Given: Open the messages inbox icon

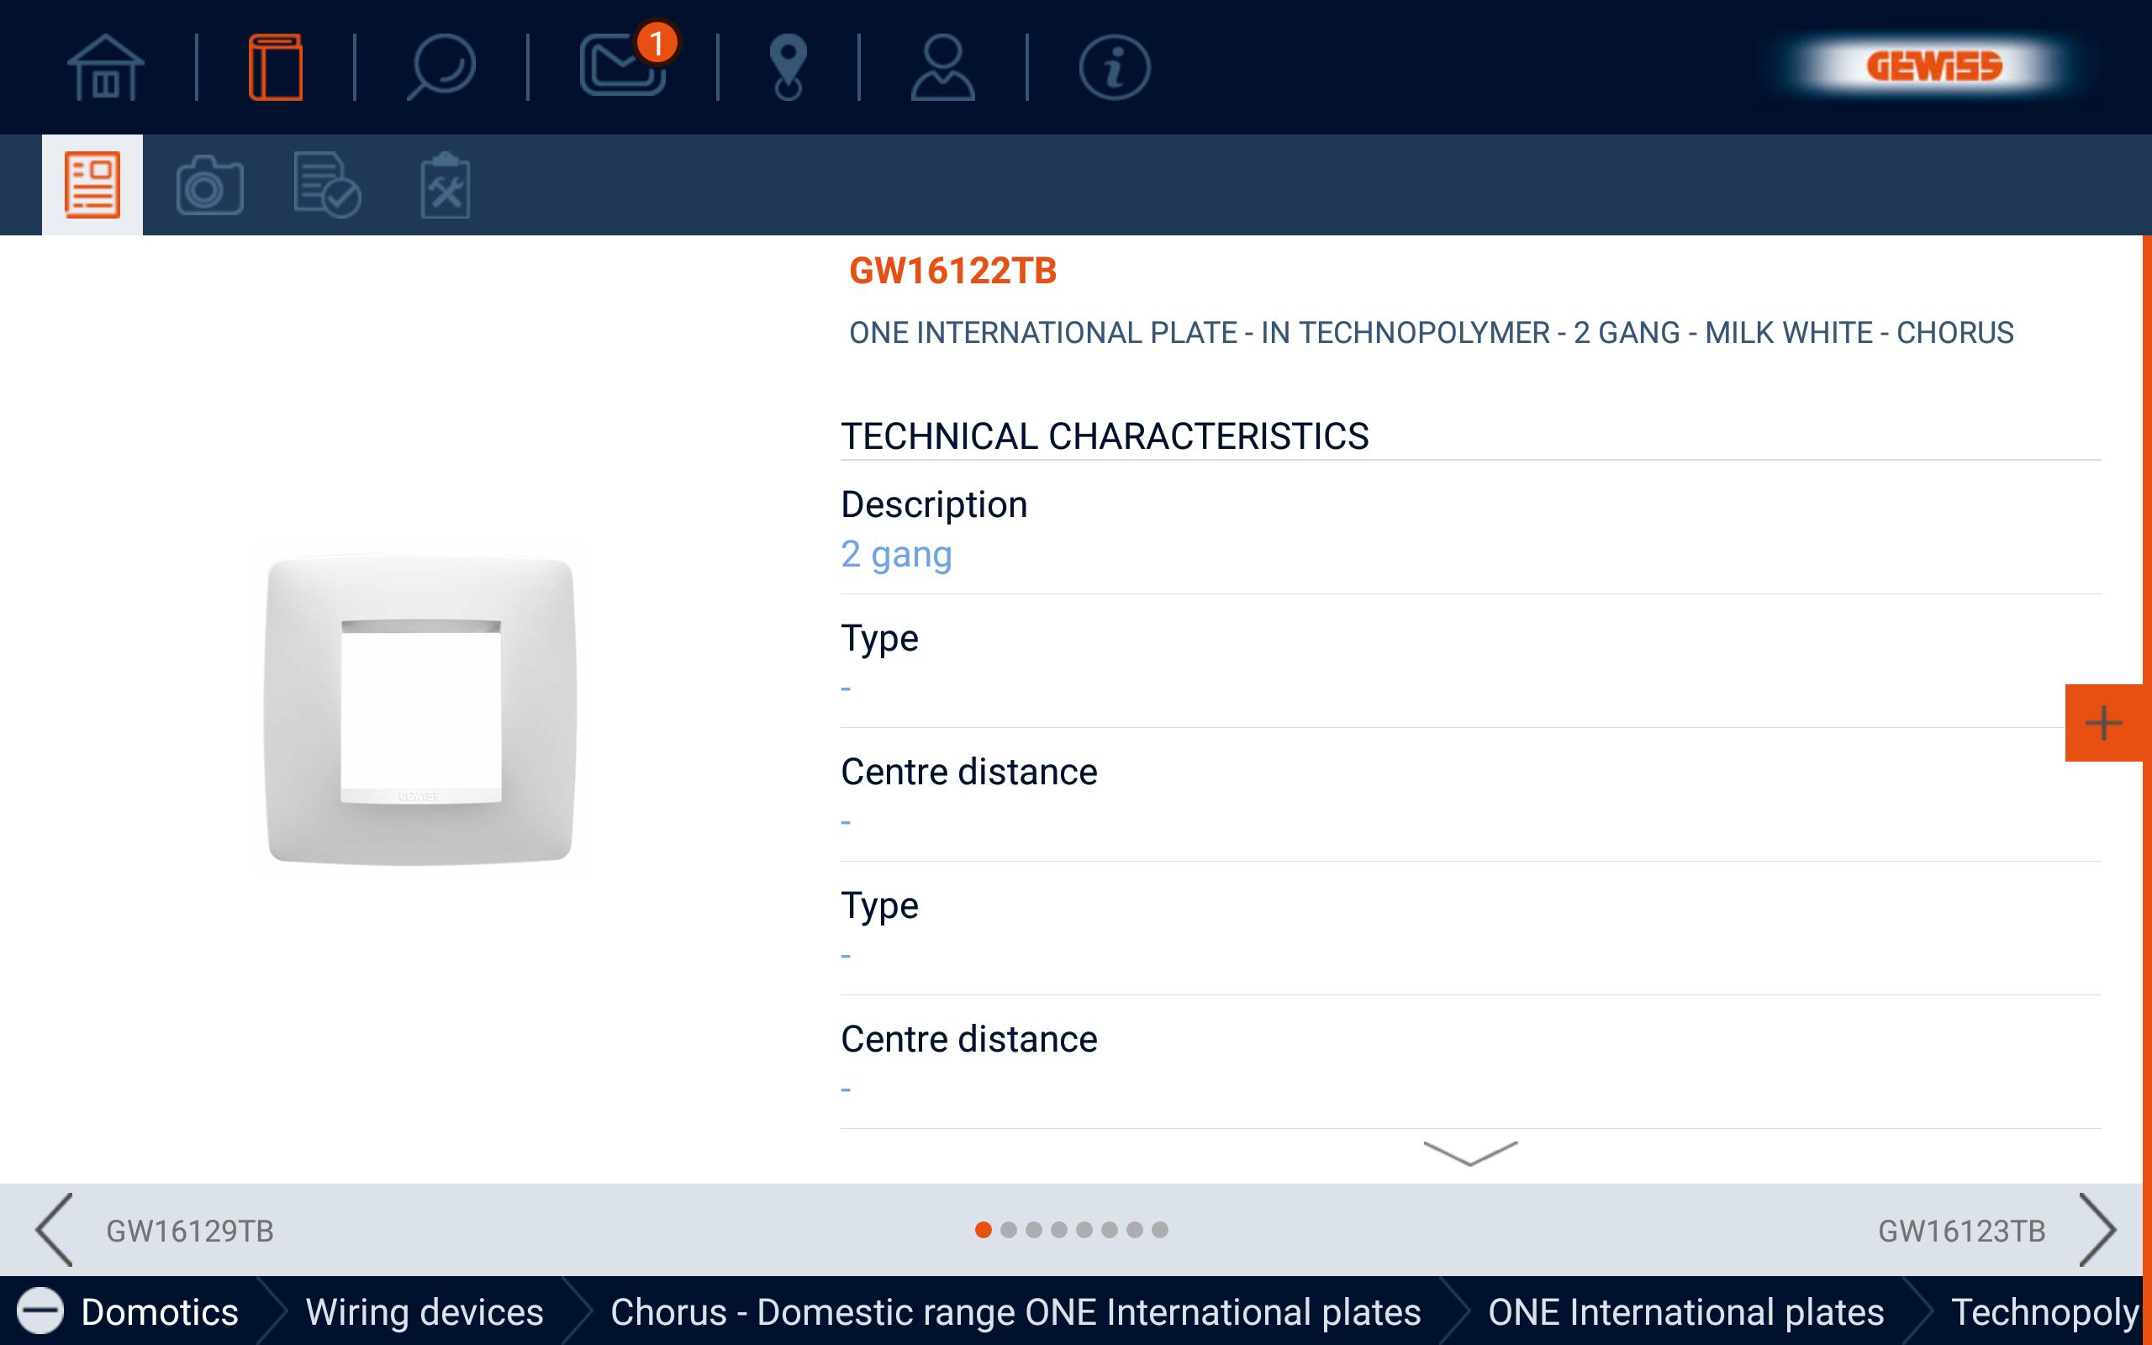Looking at the screenshot, I should [x=622, y=66].
